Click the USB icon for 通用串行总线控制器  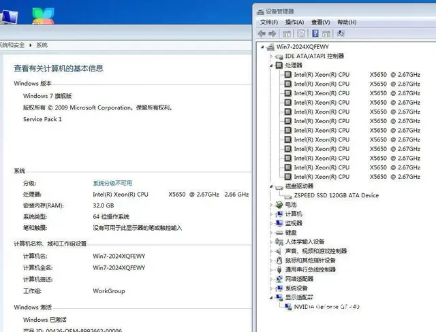[x=279, y=270]
